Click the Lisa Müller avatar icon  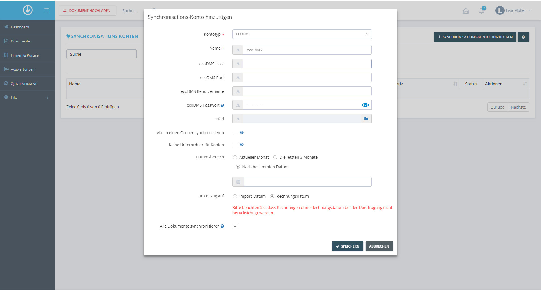500,10
